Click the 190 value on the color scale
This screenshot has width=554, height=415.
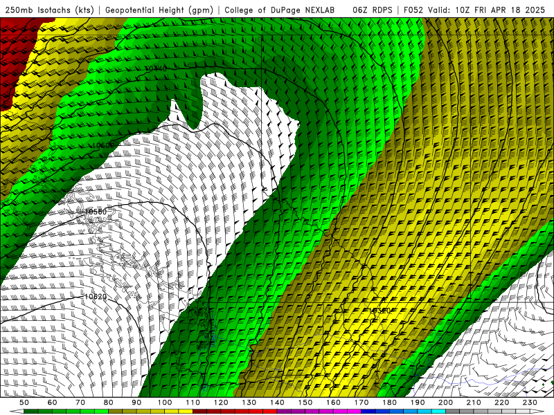(x=418, y=403)
